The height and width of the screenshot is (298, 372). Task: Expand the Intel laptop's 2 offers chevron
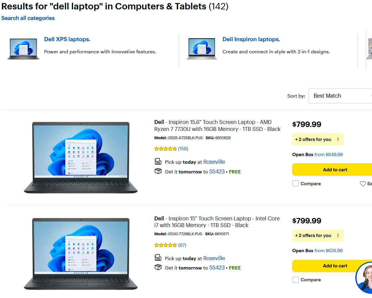pyautogui.click(x=338, y=236)
